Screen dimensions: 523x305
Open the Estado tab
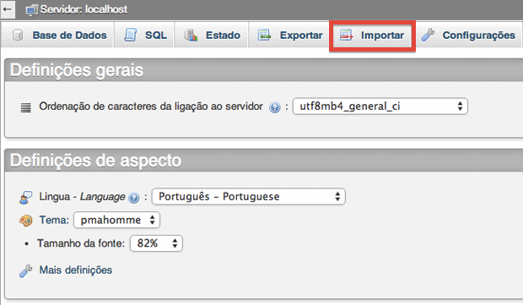(211, 35)
